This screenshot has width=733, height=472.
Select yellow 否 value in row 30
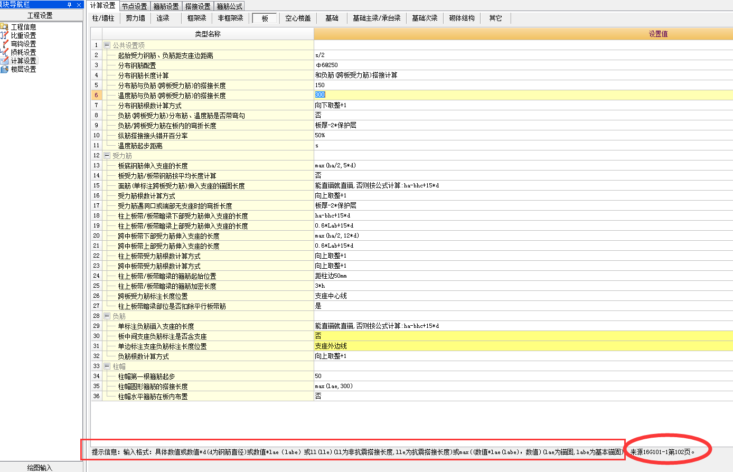click(523, 336)
